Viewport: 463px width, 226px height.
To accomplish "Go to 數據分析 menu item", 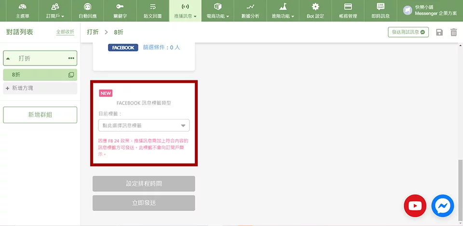I will coord(250,11).
